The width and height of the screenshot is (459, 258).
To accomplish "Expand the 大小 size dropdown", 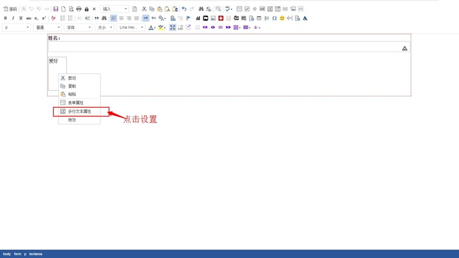I will [104, 28].
